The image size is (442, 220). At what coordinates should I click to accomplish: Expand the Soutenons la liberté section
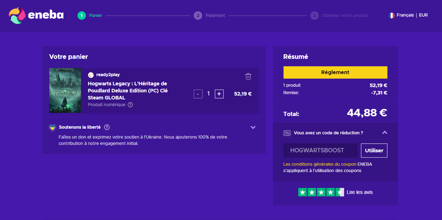pyautogui.click(x=253, y=127)
